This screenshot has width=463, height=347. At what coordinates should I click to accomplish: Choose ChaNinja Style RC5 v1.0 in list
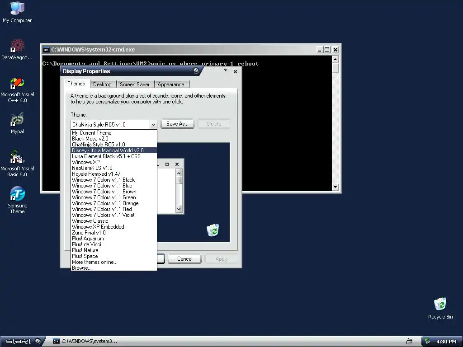113,145
